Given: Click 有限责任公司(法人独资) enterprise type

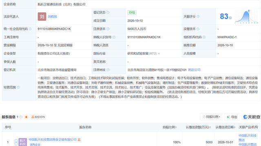Looking at the screenshot, I should click(53, 54).
